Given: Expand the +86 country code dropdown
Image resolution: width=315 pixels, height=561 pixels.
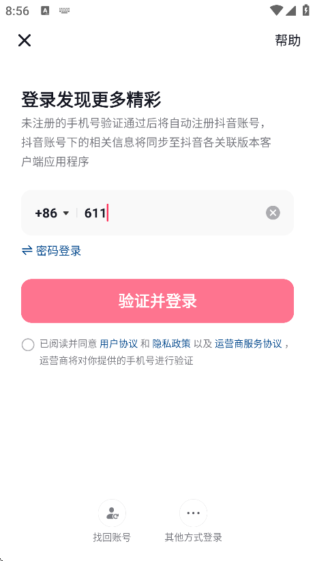Looking at the screenshot, I should (52, 213).
